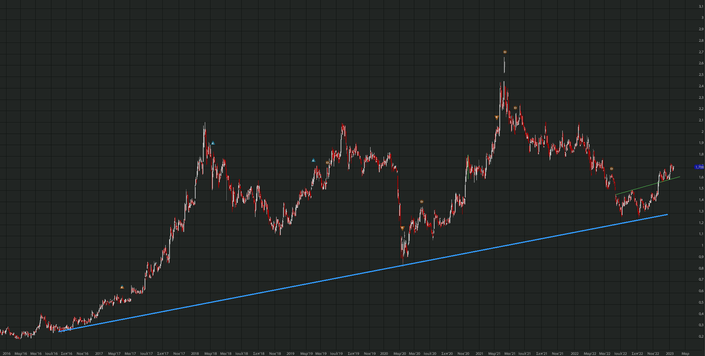Click the orange E marker at Μαρ'20 low
The image size is (705, 356).
(402, 228)
